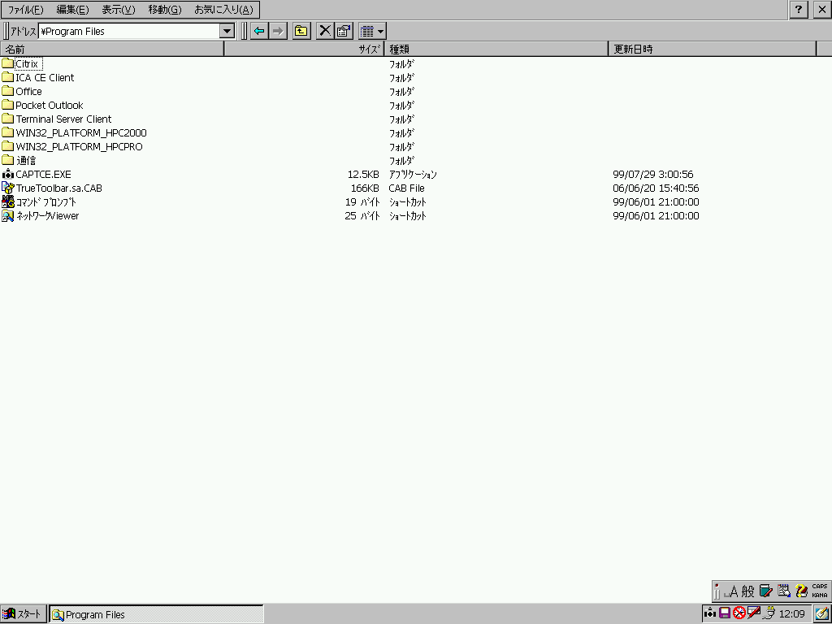Select the ネットワークViewer shortcut icon

click(x=7, y=215)
